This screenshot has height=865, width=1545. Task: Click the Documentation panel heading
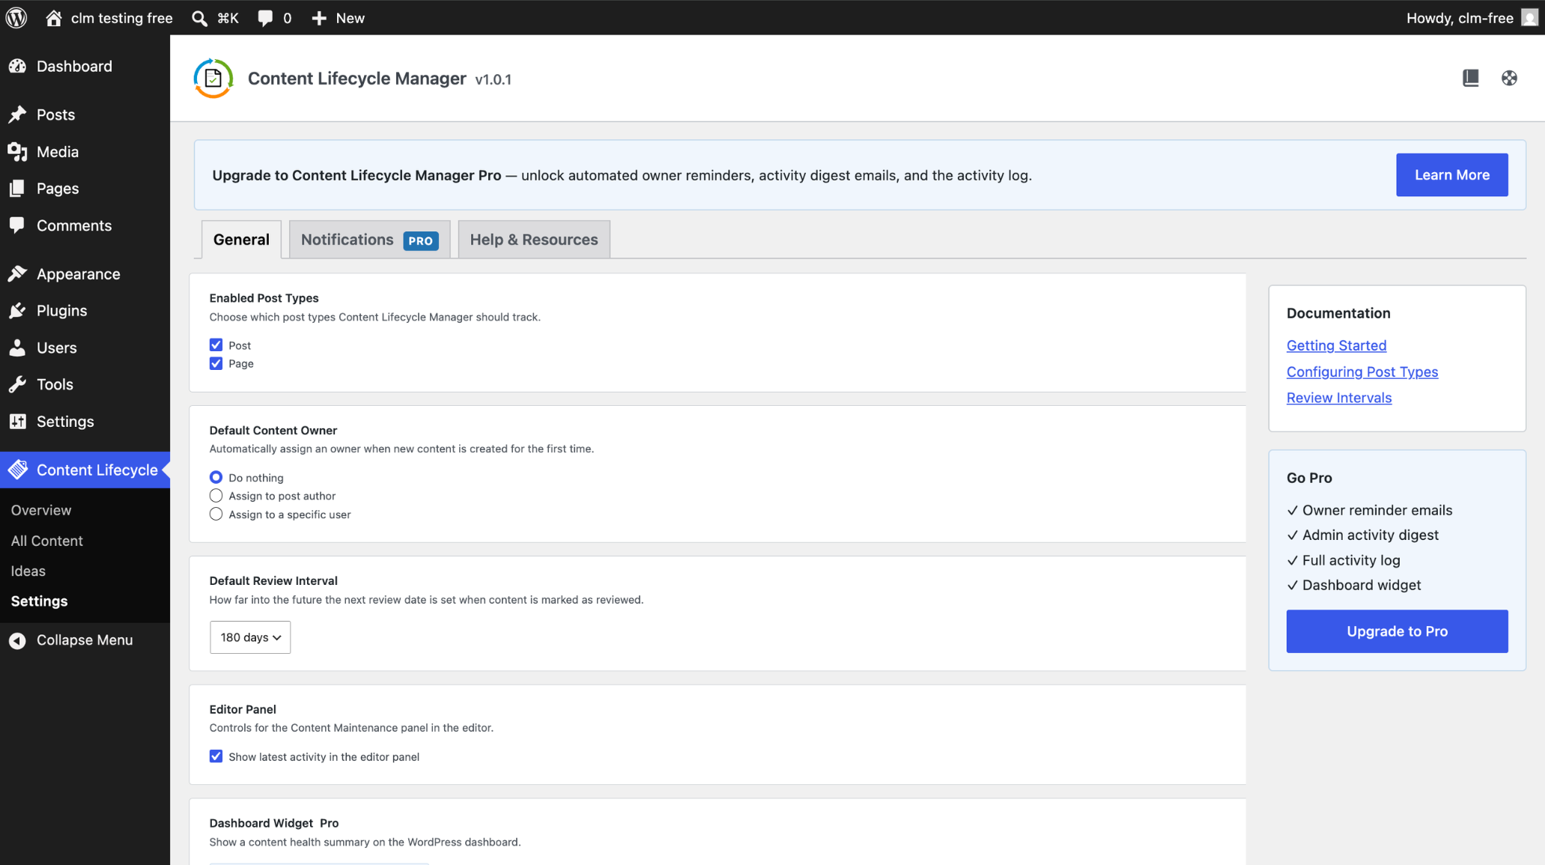coord(1338,313)
